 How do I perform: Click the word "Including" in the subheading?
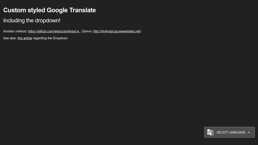point(14,20)
